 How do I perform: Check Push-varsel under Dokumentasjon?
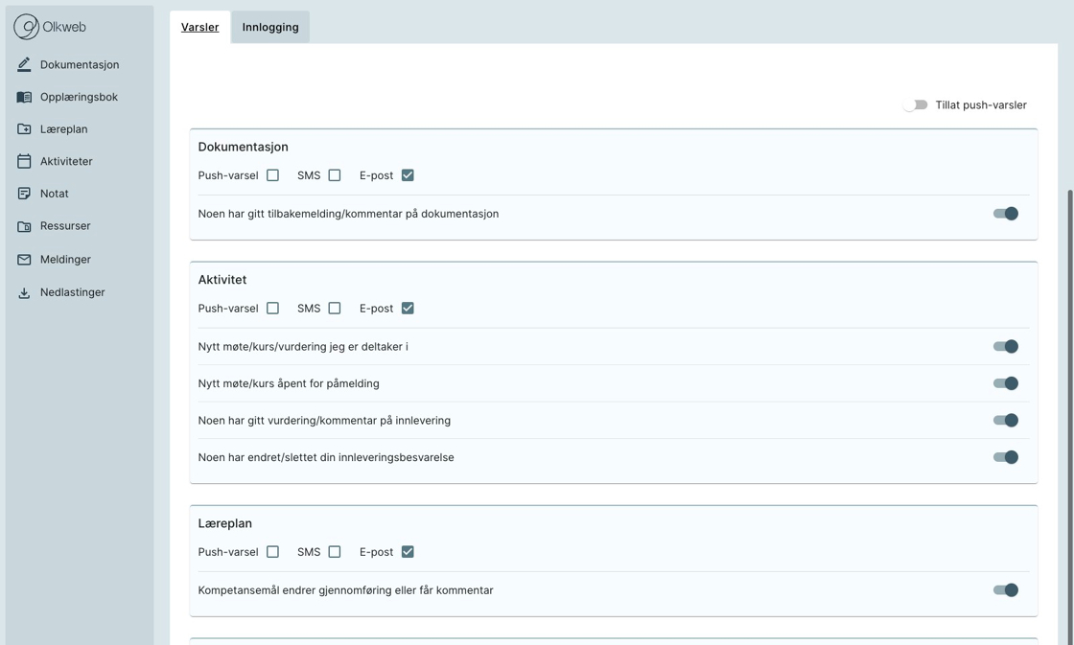tap(272, 175)
